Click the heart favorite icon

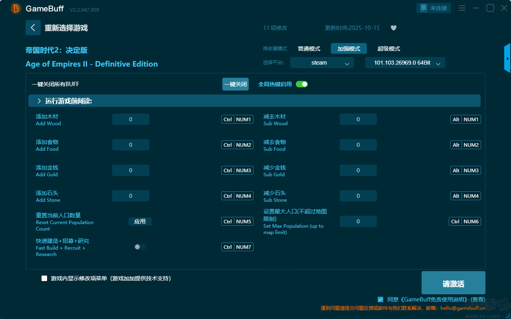(x=394, y=28)
